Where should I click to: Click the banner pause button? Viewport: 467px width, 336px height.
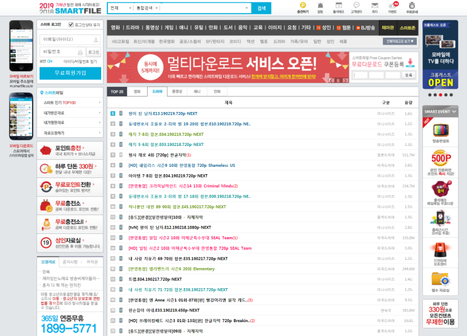click(x=338, y=81)
